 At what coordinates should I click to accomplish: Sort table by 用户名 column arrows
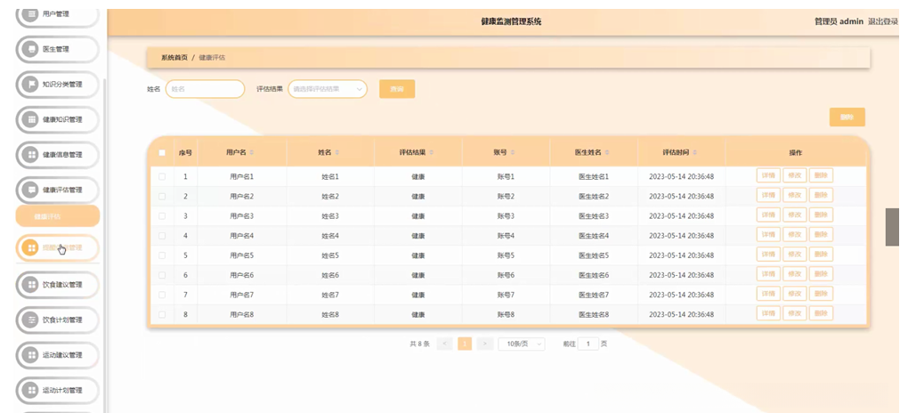(x=251, y=152)
